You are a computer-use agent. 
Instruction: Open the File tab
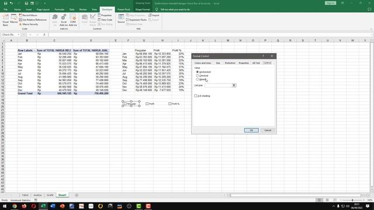[5, 9]
